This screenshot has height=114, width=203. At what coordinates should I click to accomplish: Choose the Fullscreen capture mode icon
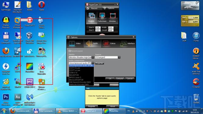(x=102, y=17)
